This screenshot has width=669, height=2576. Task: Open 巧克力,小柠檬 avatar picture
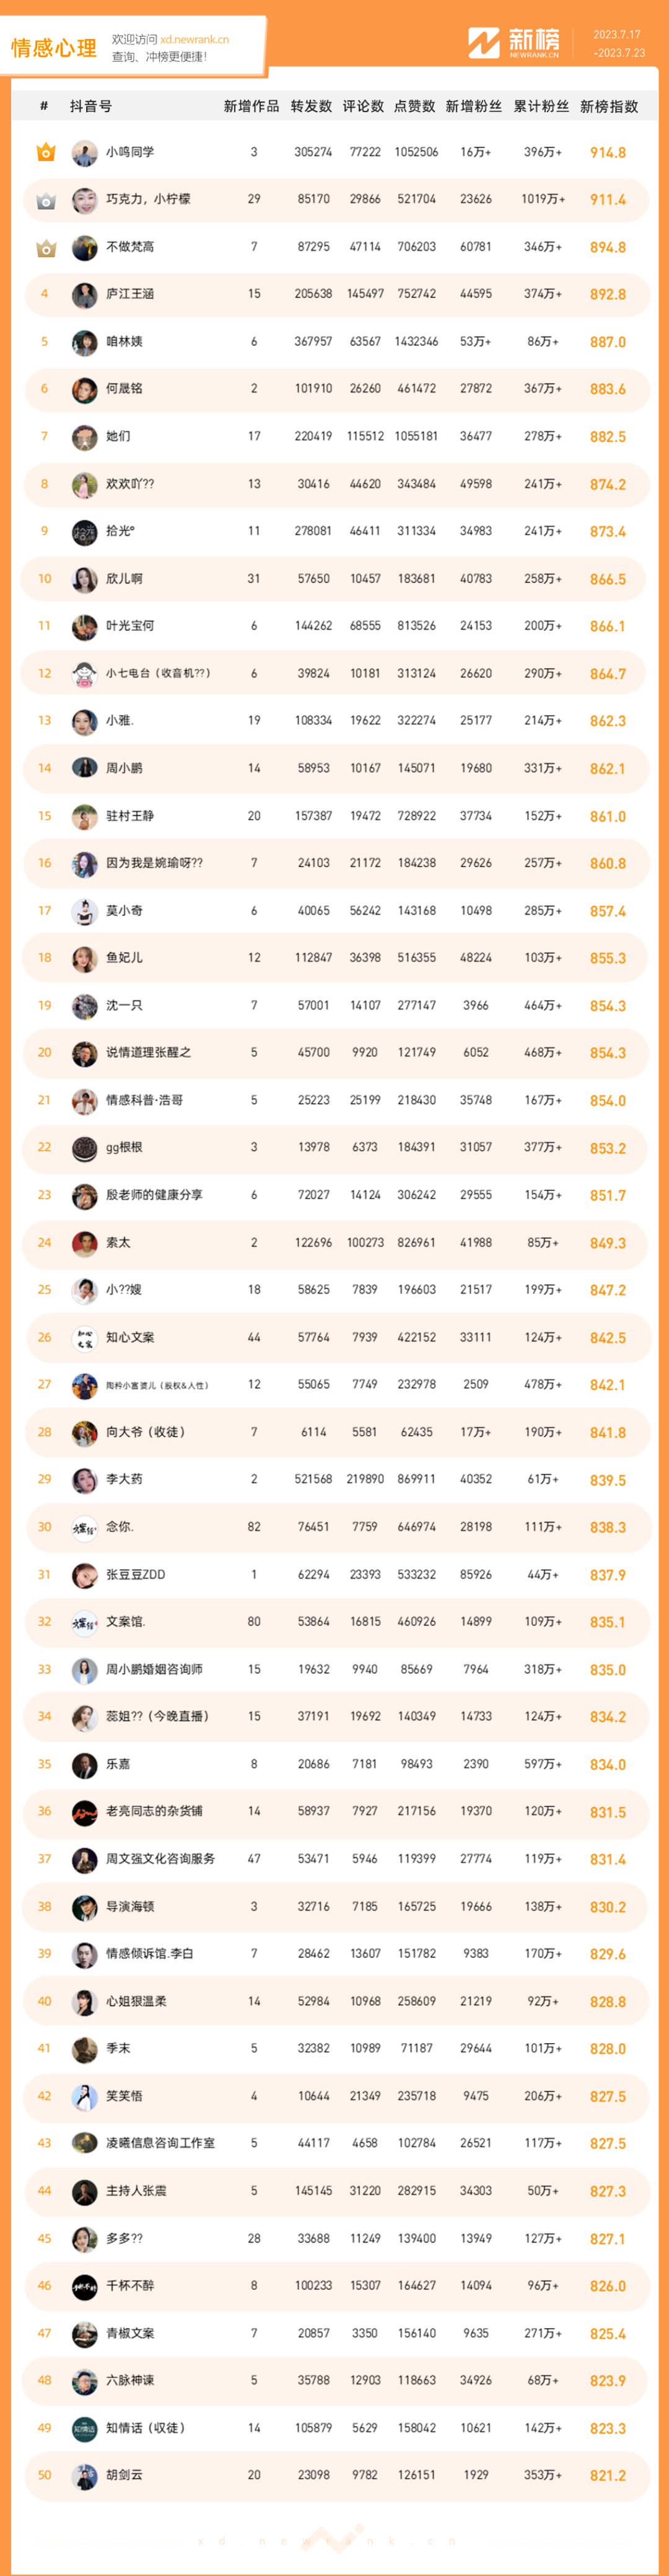point(84,200)
